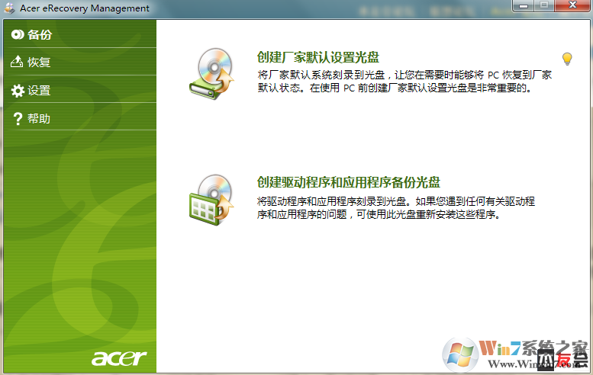Switch to the 恢复 section label
This screenshot has height=375, width=593.
(x=39, y=62)
